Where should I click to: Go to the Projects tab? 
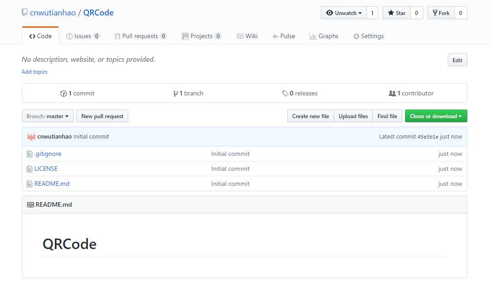[202, 36]
